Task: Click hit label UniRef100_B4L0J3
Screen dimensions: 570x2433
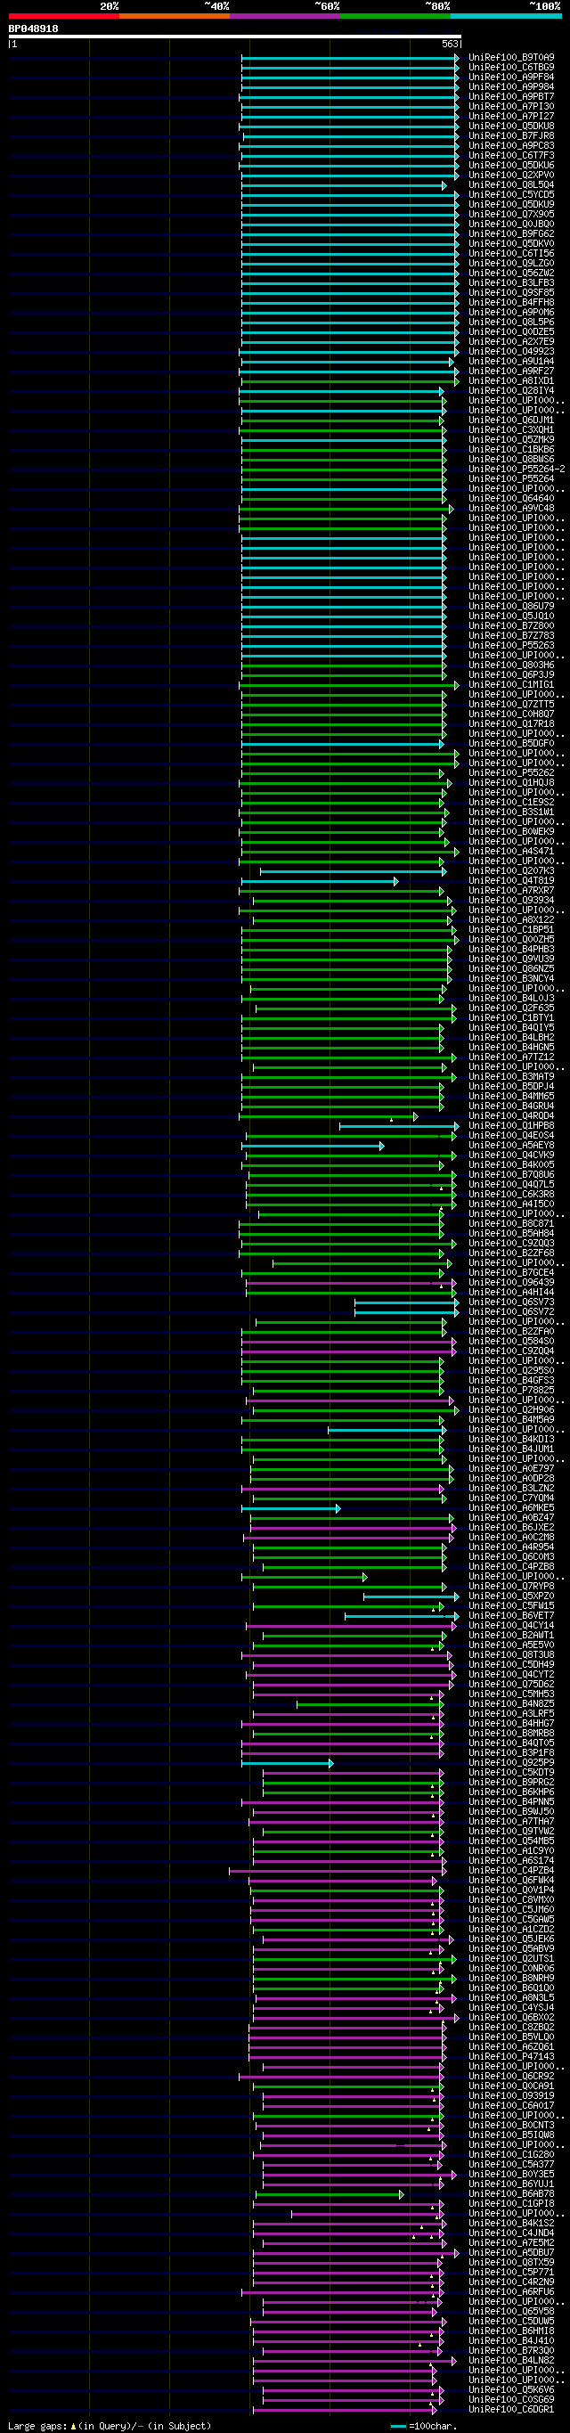Action: pos(510,999)
